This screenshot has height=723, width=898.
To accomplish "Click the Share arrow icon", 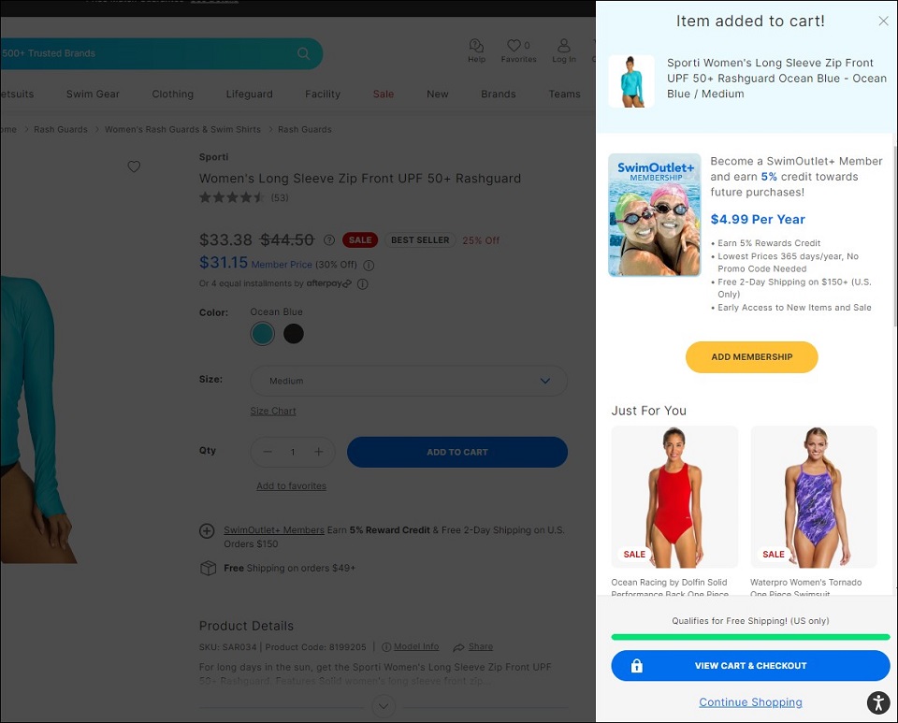I will (x=458, y=647).
